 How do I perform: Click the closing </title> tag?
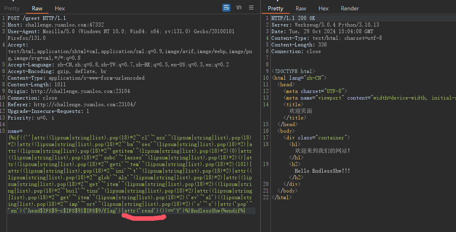click(x=294, y=118)
